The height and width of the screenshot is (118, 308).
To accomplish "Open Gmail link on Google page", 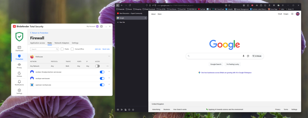I will [280, 14].
